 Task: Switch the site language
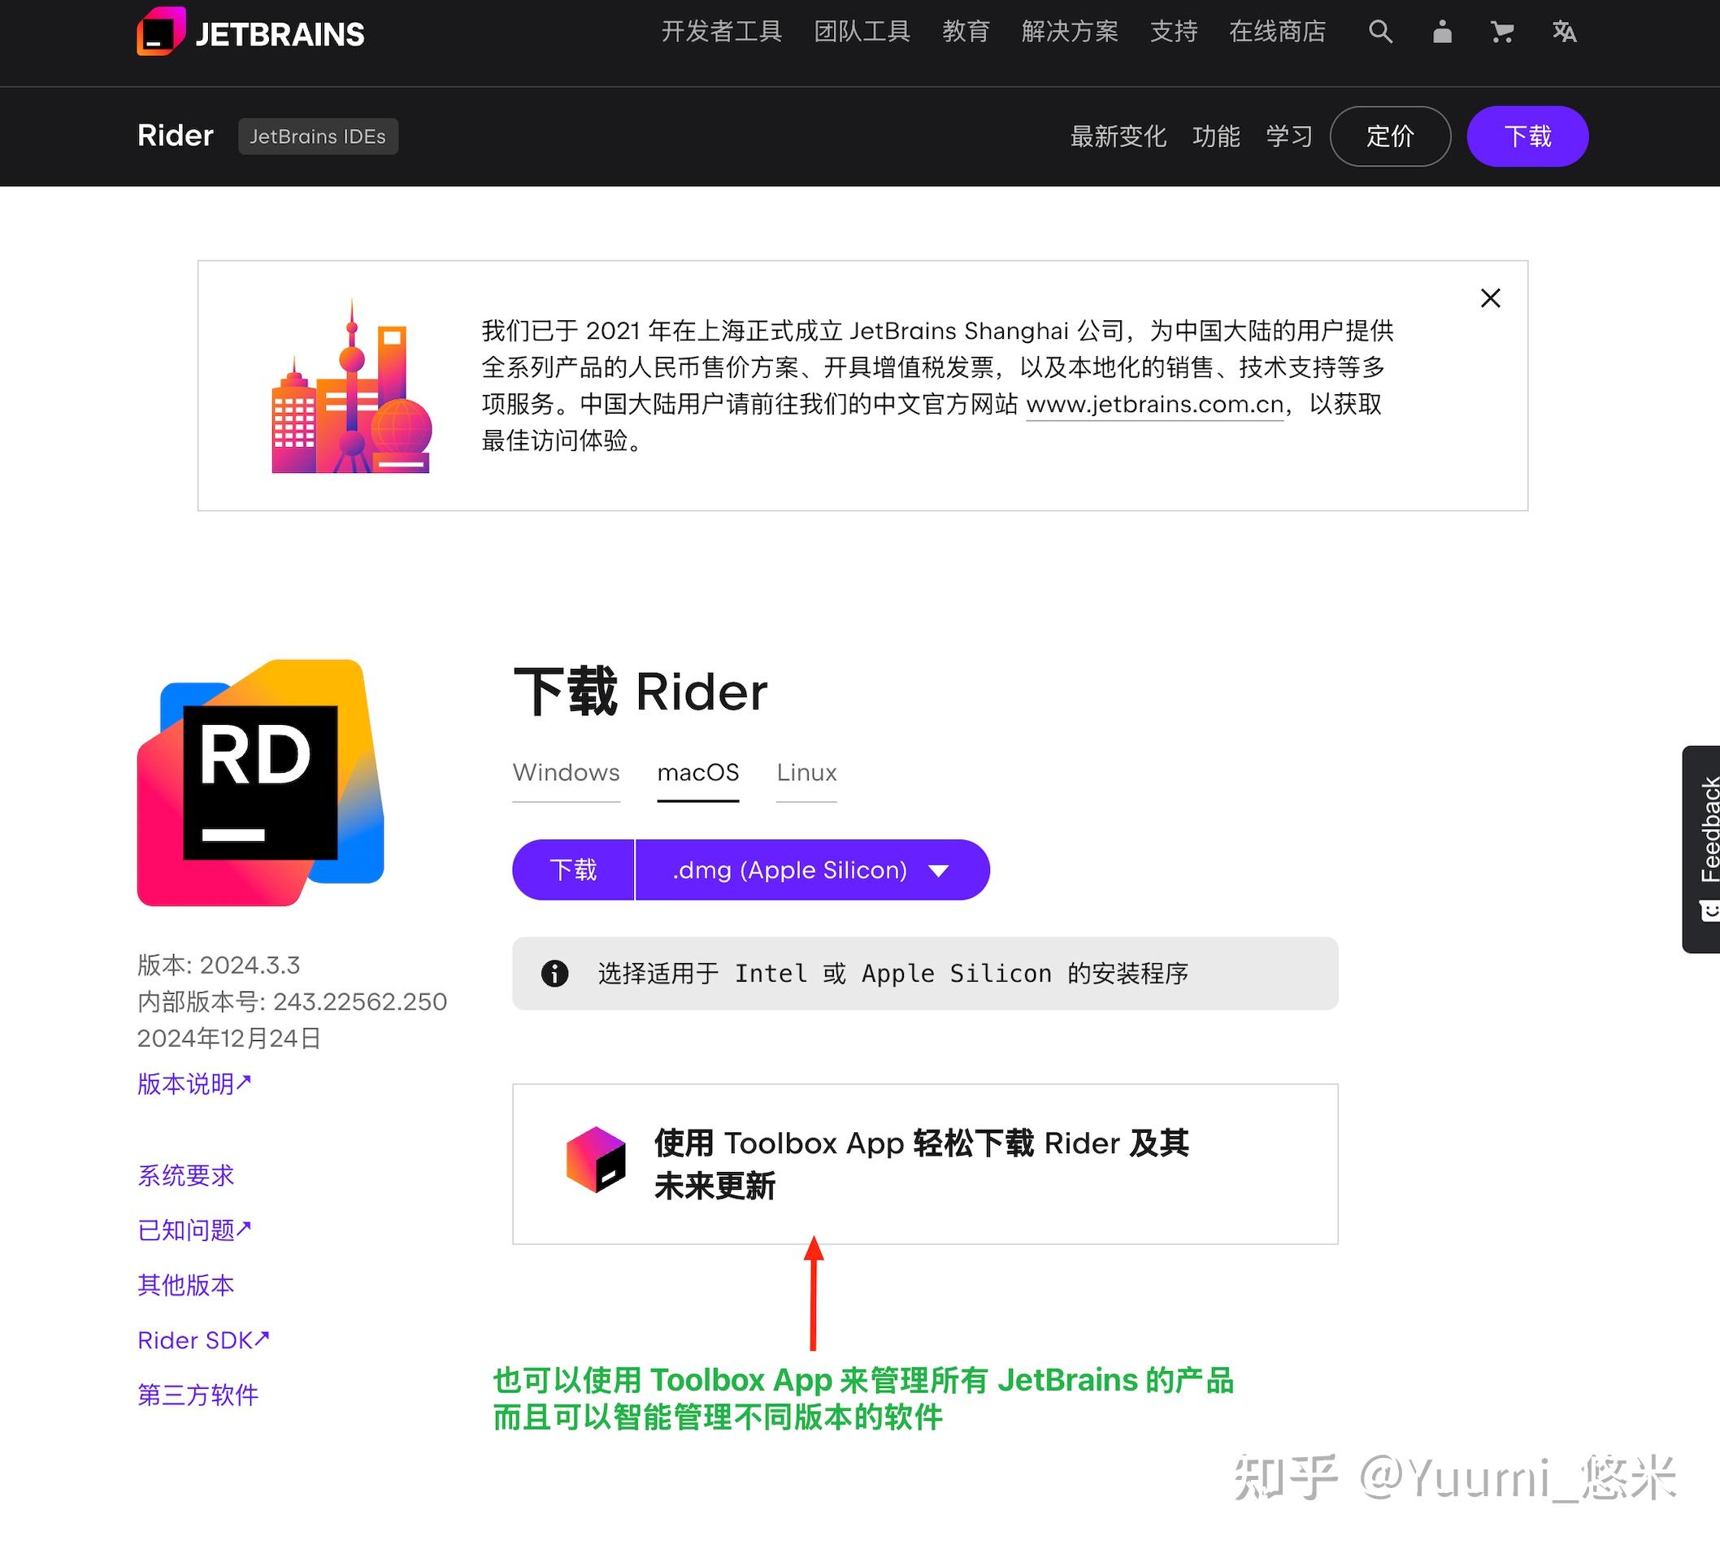click(x=1564, y=33)
